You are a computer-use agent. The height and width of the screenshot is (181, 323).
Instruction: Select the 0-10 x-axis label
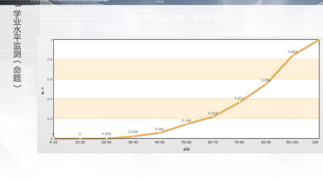(x=54, y=142)
